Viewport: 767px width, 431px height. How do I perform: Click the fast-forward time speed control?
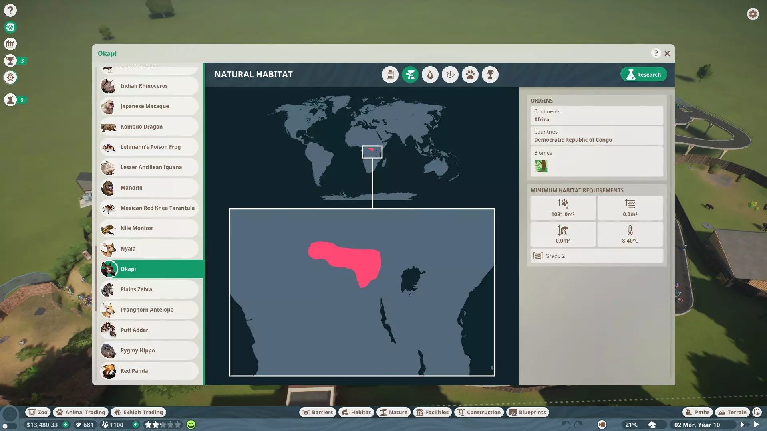click(744, 425)
